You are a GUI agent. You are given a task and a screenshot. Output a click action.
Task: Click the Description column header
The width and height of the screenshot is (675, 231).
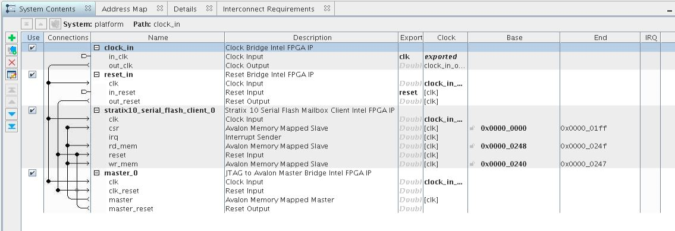coord(312,37)
